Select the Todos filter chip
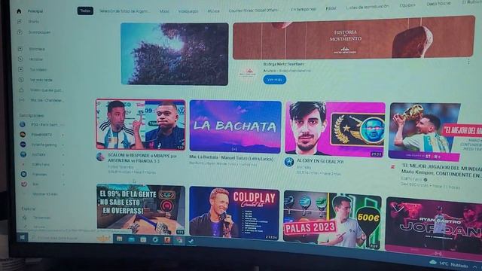This screenshot has height=271, width=482. pos(85,11)
